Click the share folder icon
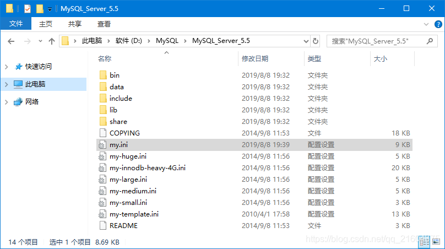 103,122
